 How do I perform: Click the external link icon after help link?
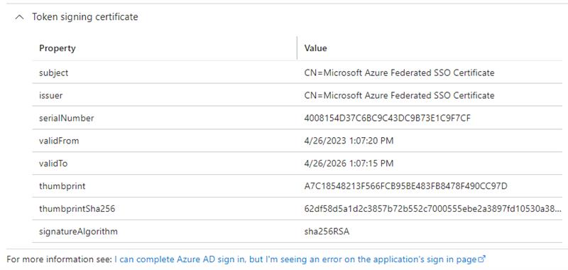(x=482, y=259)
